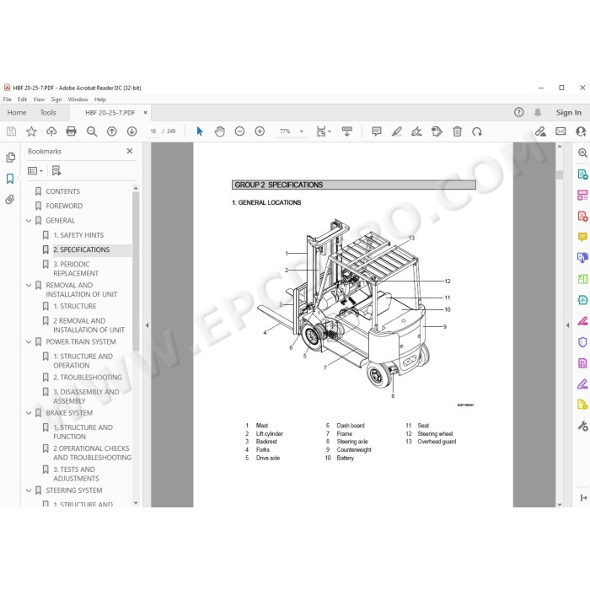Open the View menu
This screenshot has width=590, height=590.
(x=39, y=99)
